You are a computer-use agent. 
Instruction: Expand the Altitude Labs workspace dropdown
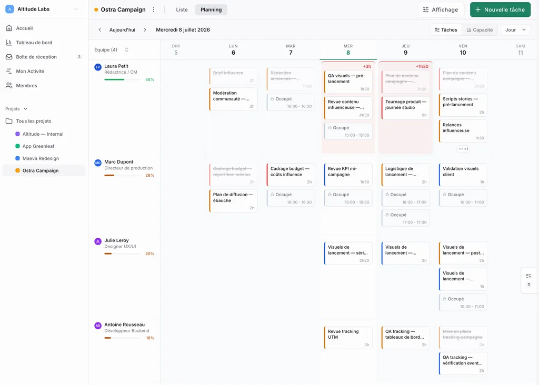coord(76,9)
